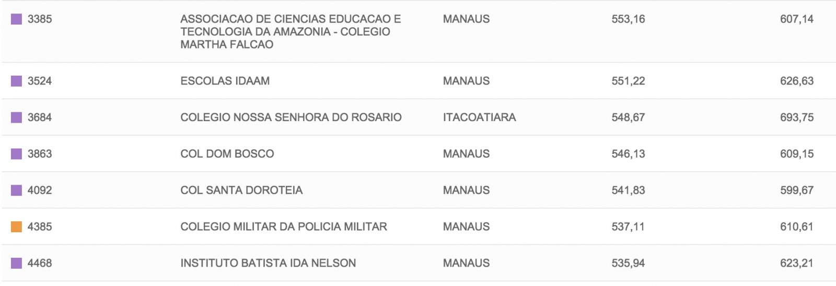
Task: Click the purple square beside rank 4468
Action: (17, 264)
